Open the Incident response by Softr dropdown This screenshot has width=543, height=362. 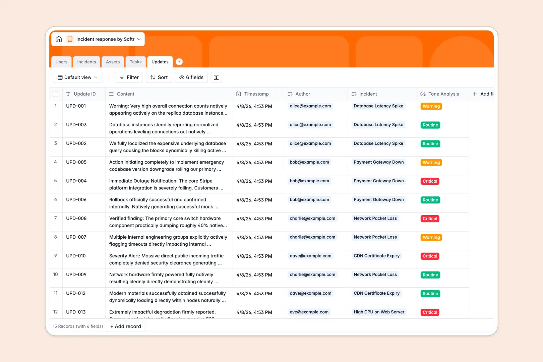coord(138,39)
